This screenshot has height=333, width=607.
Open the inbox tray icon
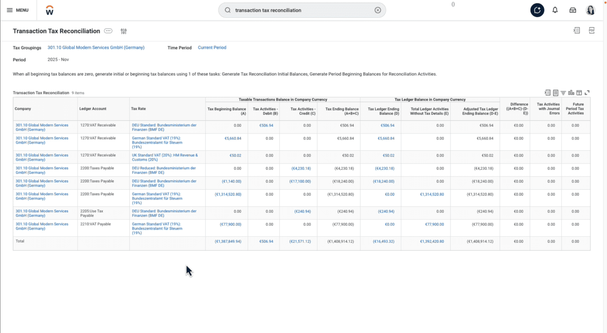573,10
